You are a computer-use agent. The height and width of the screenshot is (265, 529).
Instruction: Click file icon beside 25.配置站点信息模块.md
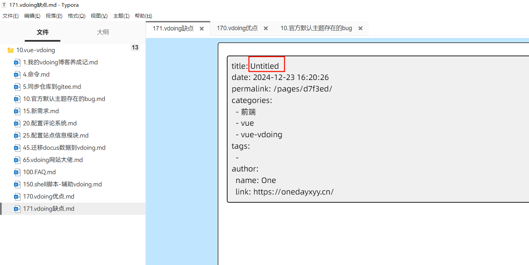pyautogui.click(x=17, y=136)
